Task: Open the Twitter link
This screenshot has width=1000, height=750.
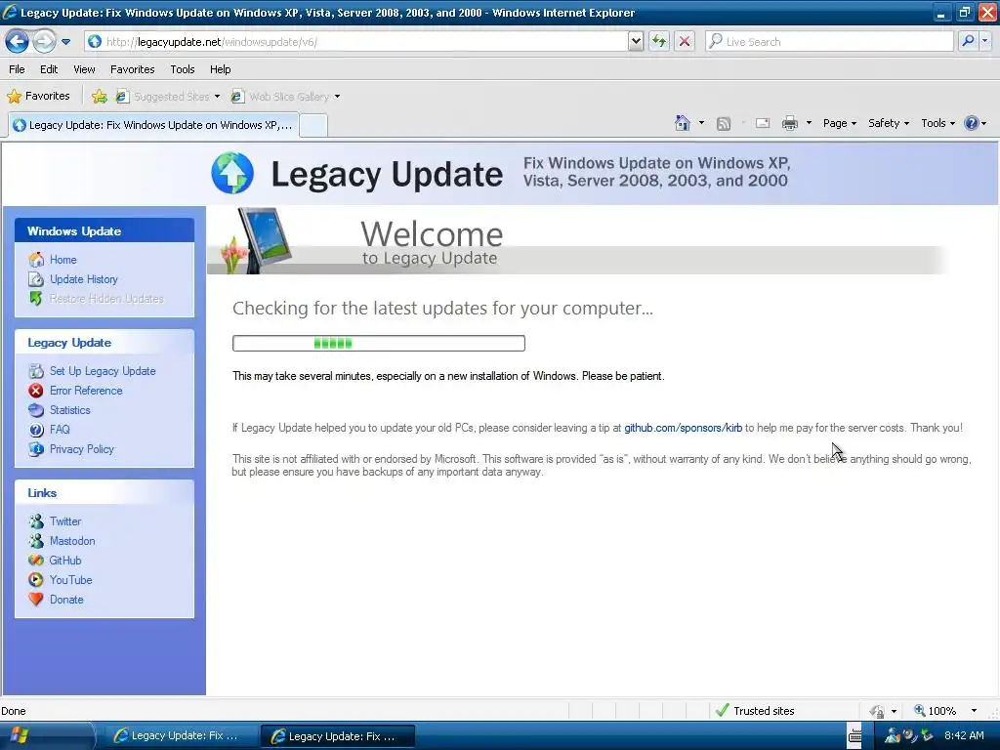Action: pos(65,521)
